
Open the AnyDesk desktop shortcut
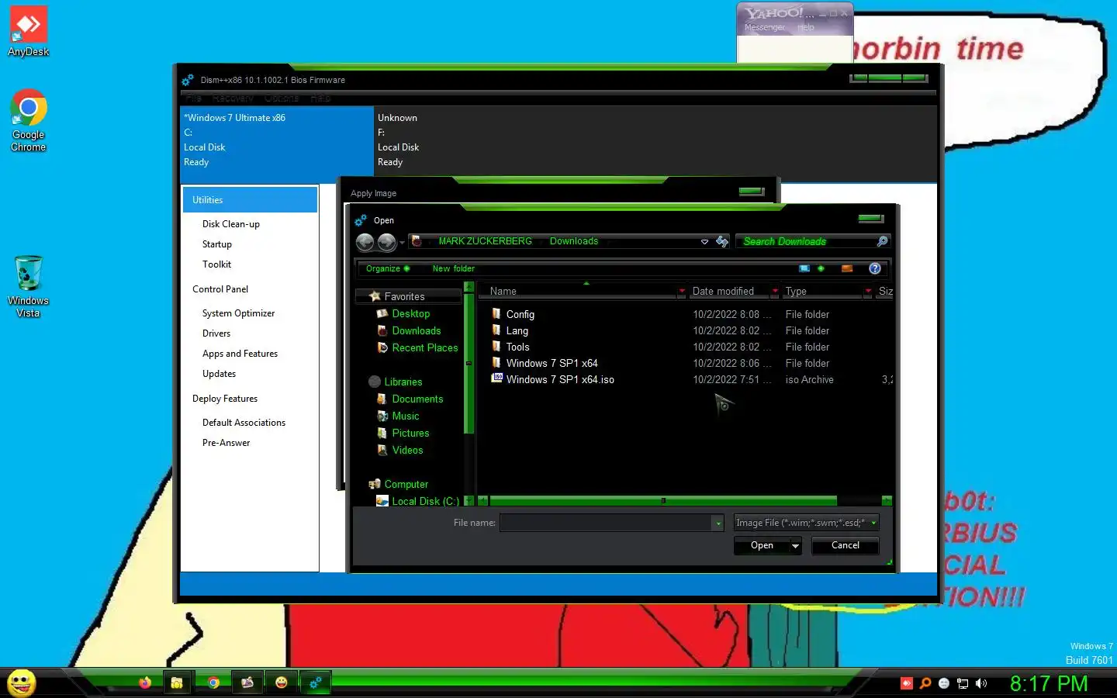pos(28,32)
